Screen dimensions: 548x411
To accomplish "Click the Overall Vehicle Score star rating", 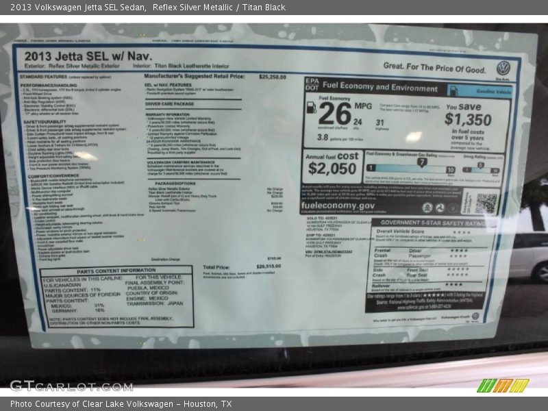I will coord(461,232).
